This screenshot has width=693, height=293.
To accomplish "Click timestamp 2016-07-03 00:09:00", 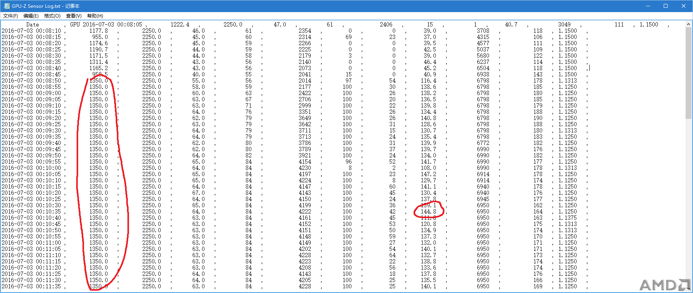I will (x=31, y=93).
